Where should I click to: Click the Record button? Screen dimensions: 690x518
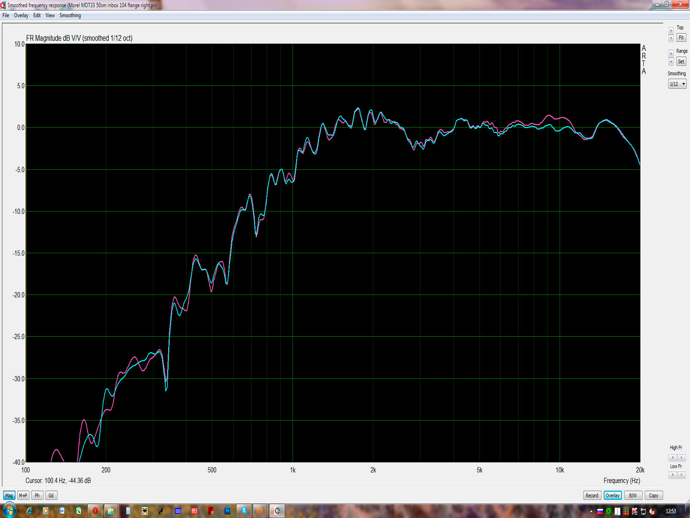pyautogui.click(x=592, y=495)
